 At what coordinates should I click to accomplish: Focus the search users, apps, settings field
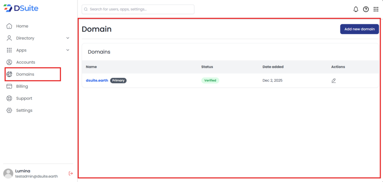tap(138, 9)
